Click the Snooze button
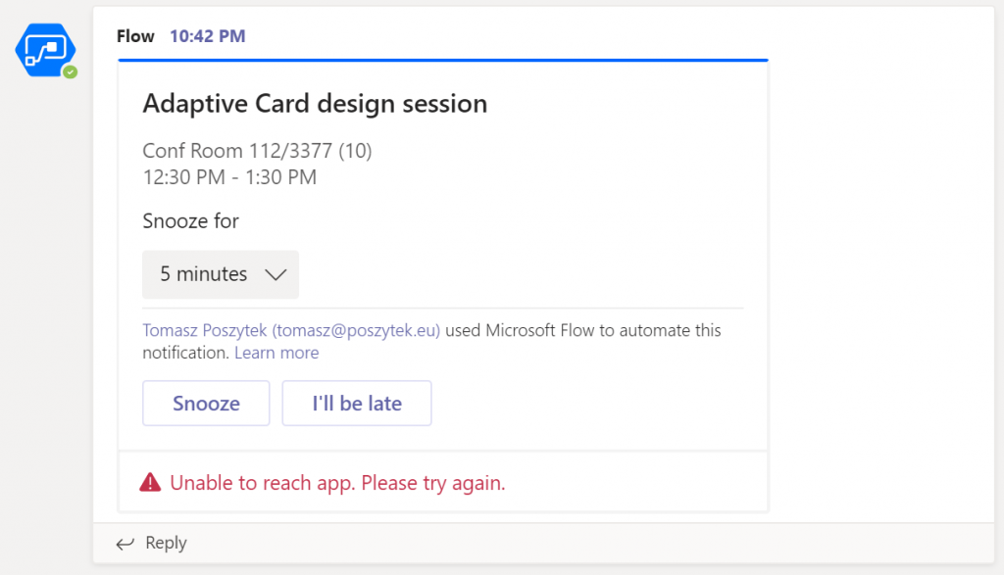This screenshot has height=575, width=1004. (206, 403)
